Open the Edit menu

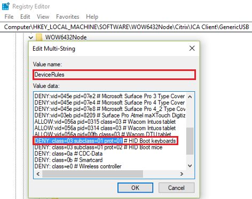(25, 17)
